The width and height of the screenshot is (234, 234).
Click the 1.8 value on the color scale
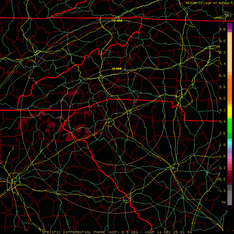pos(222,145)
